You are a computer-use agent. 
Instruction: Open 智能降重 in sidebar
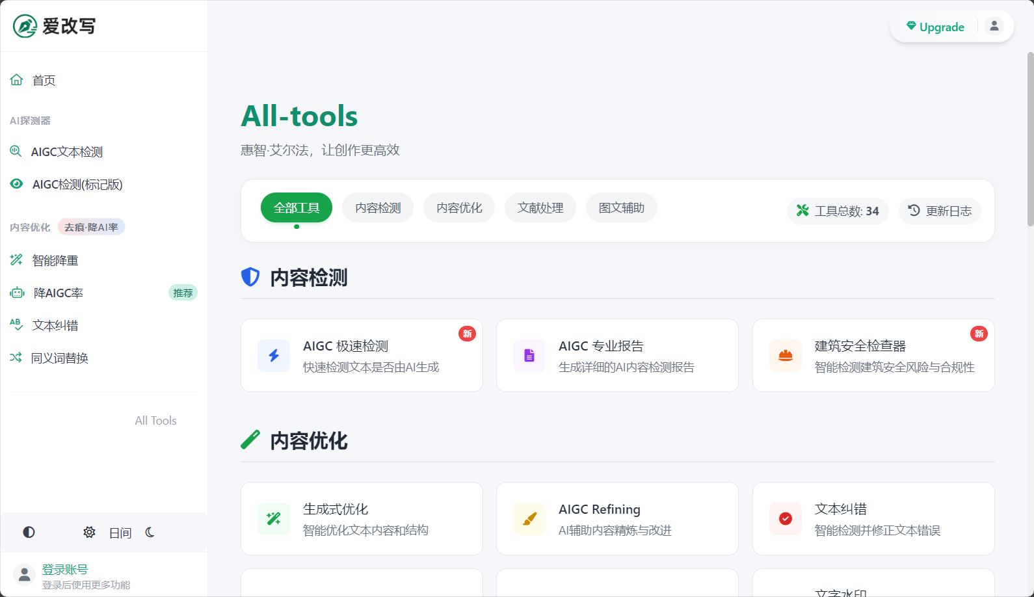[104, 260]
